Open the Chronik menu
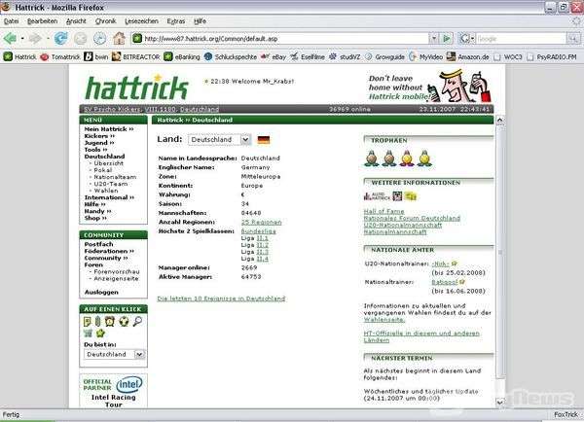 106,21
